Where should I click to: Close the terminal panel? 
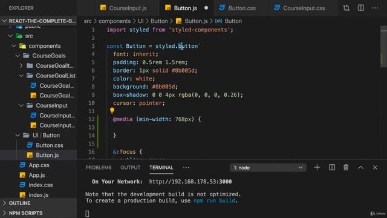[x=375, y=167]
